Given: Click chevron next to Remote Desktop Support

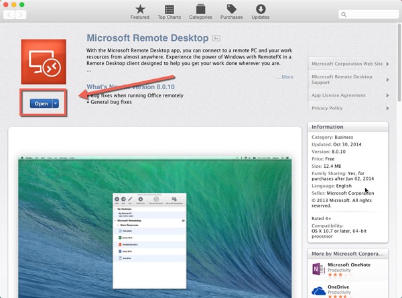Looking at the screenshot, I should 387,80.
